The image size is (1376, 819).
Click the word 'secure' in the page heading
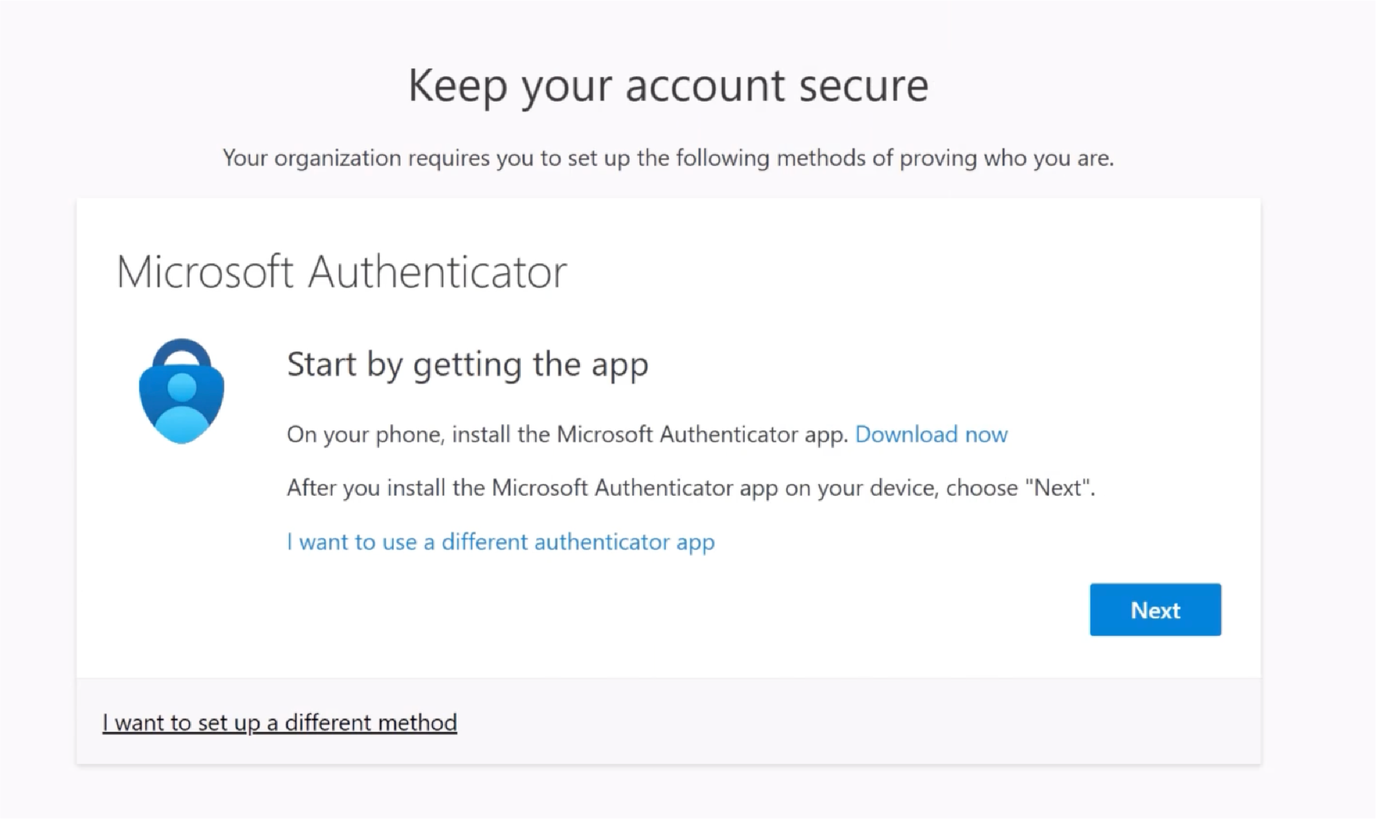(864, 86)
